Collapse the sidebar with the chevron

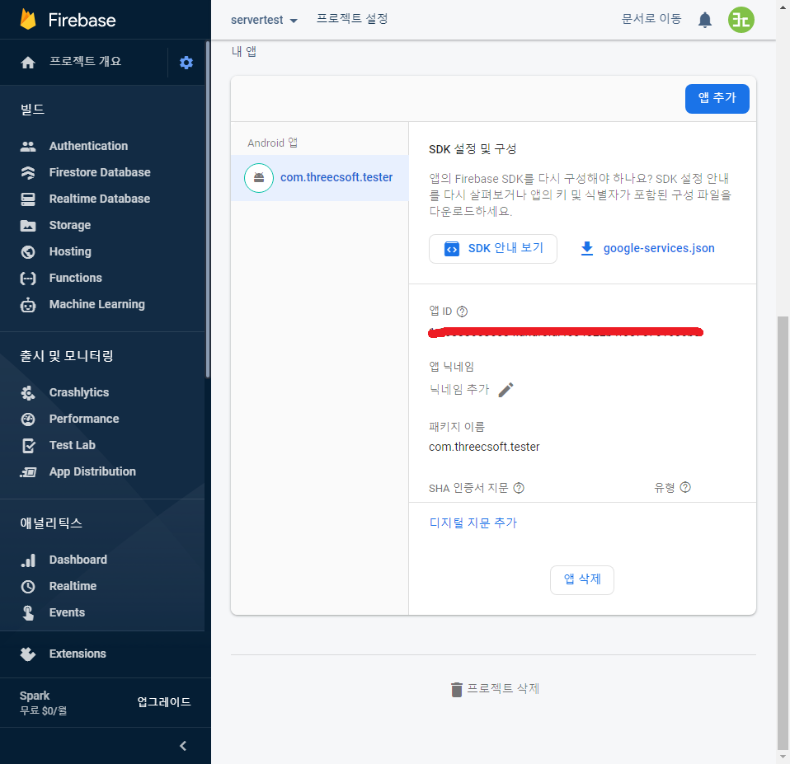[183, 746]
